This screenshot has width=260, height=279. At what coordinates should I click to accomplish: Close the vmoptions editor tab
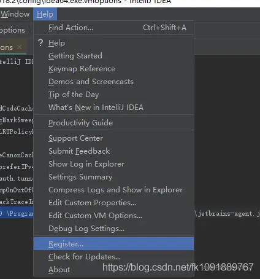[20, 47]
